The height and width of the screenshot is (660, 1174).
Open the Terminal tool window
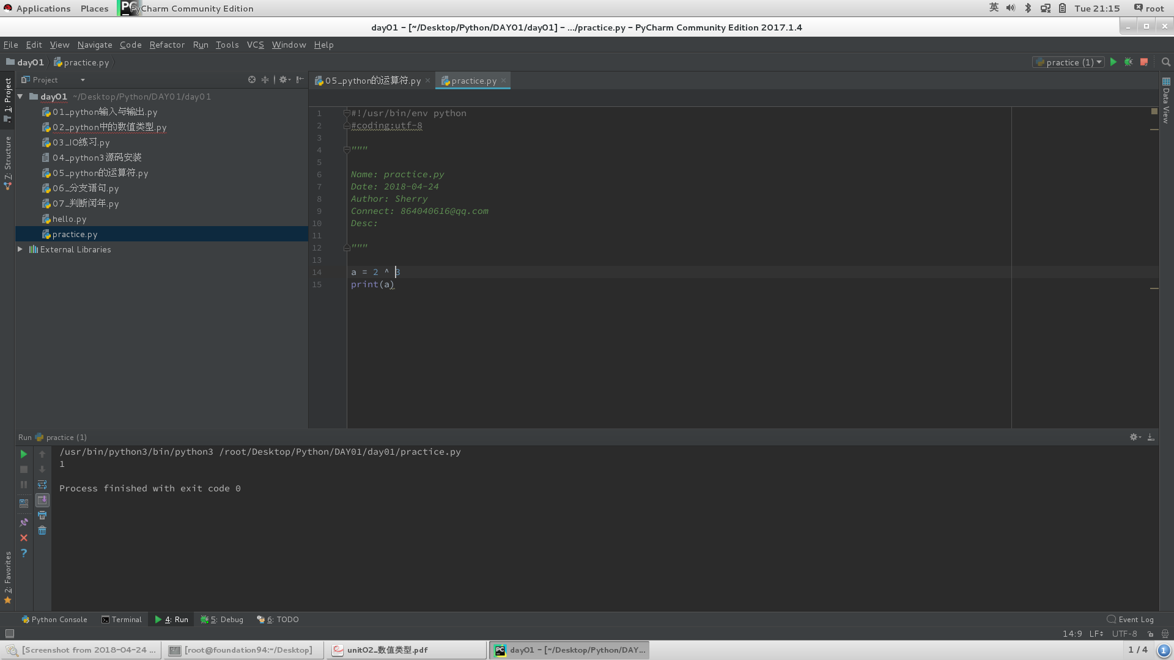[x=122, y=619]
